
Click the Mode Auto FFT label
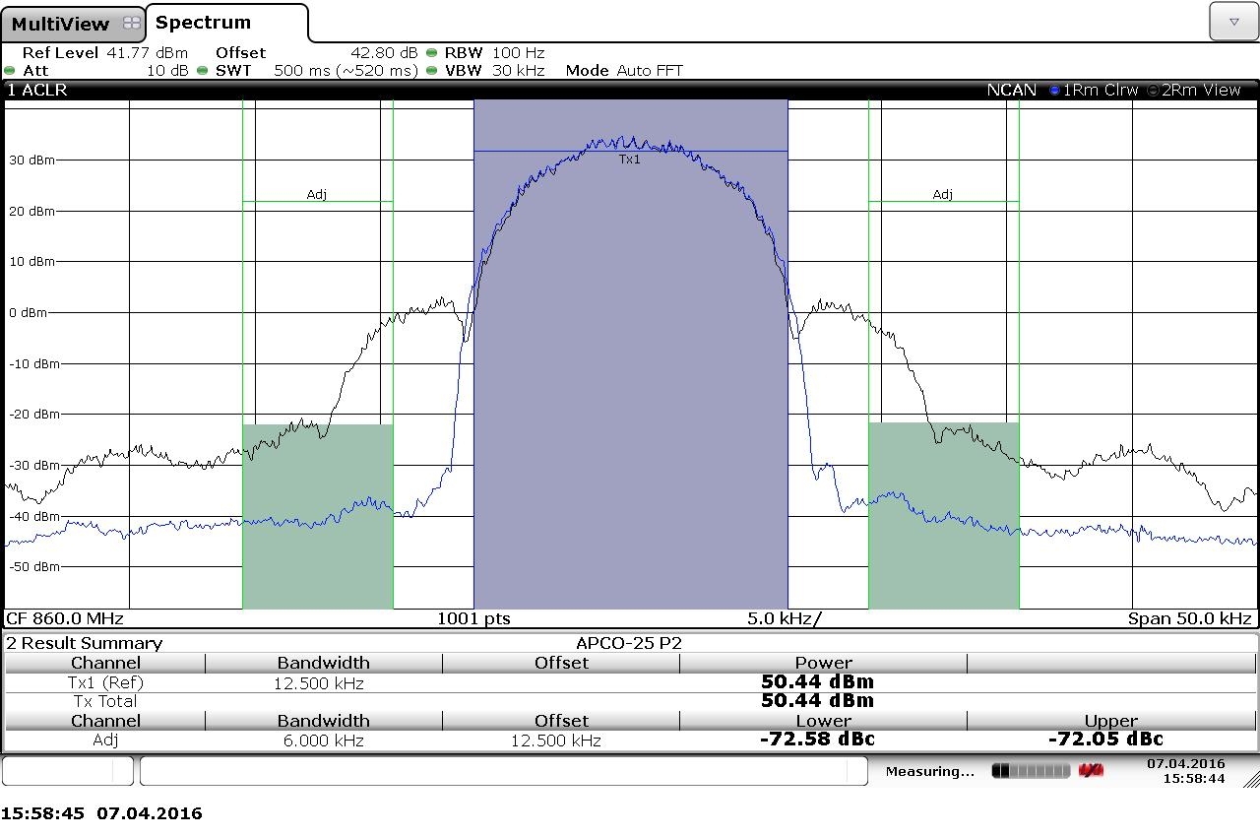[x=624, y=71]
